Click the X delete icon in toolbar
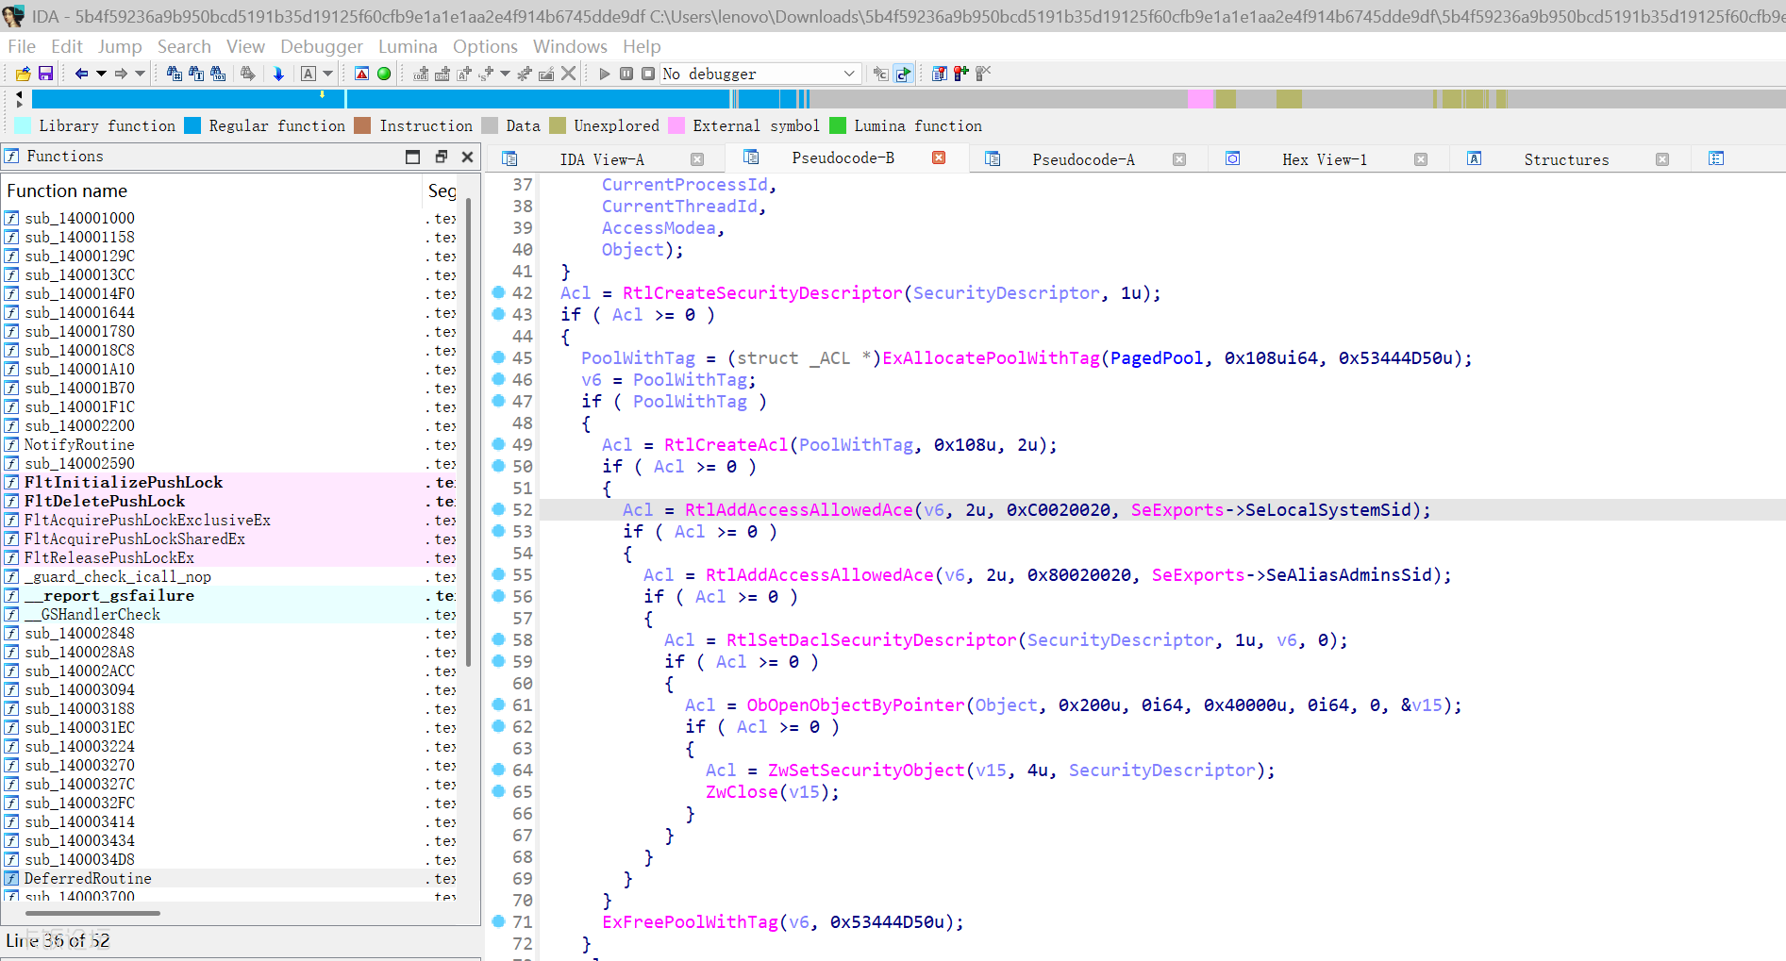Viewport: 1786px width, 961px height. click(x=568, y=74)
